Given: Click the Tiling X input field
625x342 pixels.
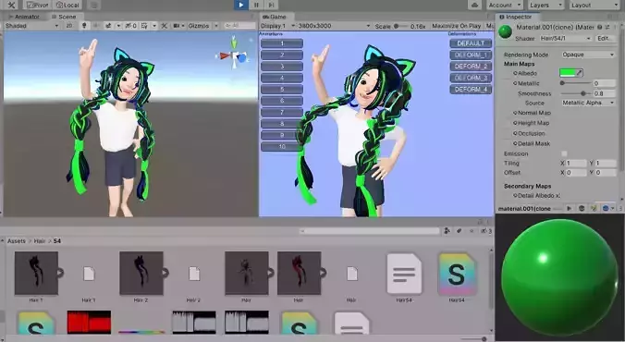Looking at the screenshot, I should 576,164.
